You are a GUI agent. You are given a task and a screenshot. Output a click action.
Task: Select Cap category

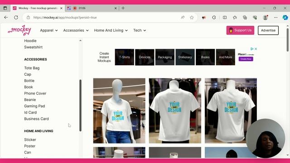(x=28, y=74)
